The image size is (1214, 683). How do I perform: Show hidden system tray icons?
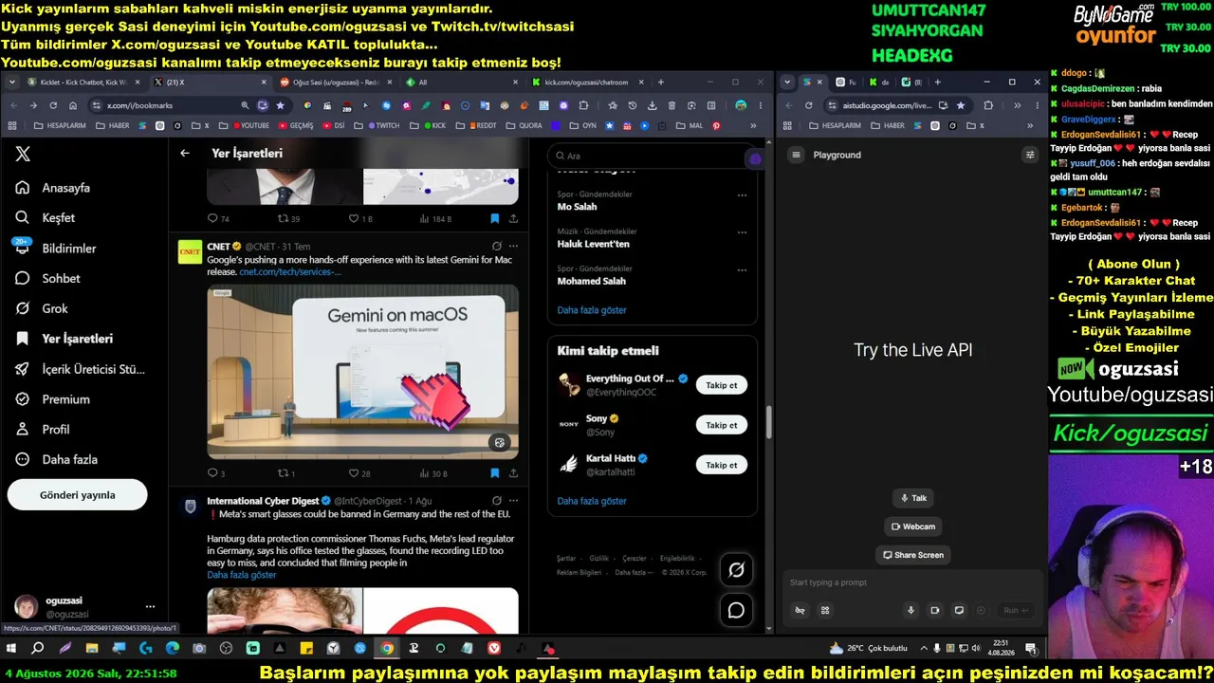point(924,648)
